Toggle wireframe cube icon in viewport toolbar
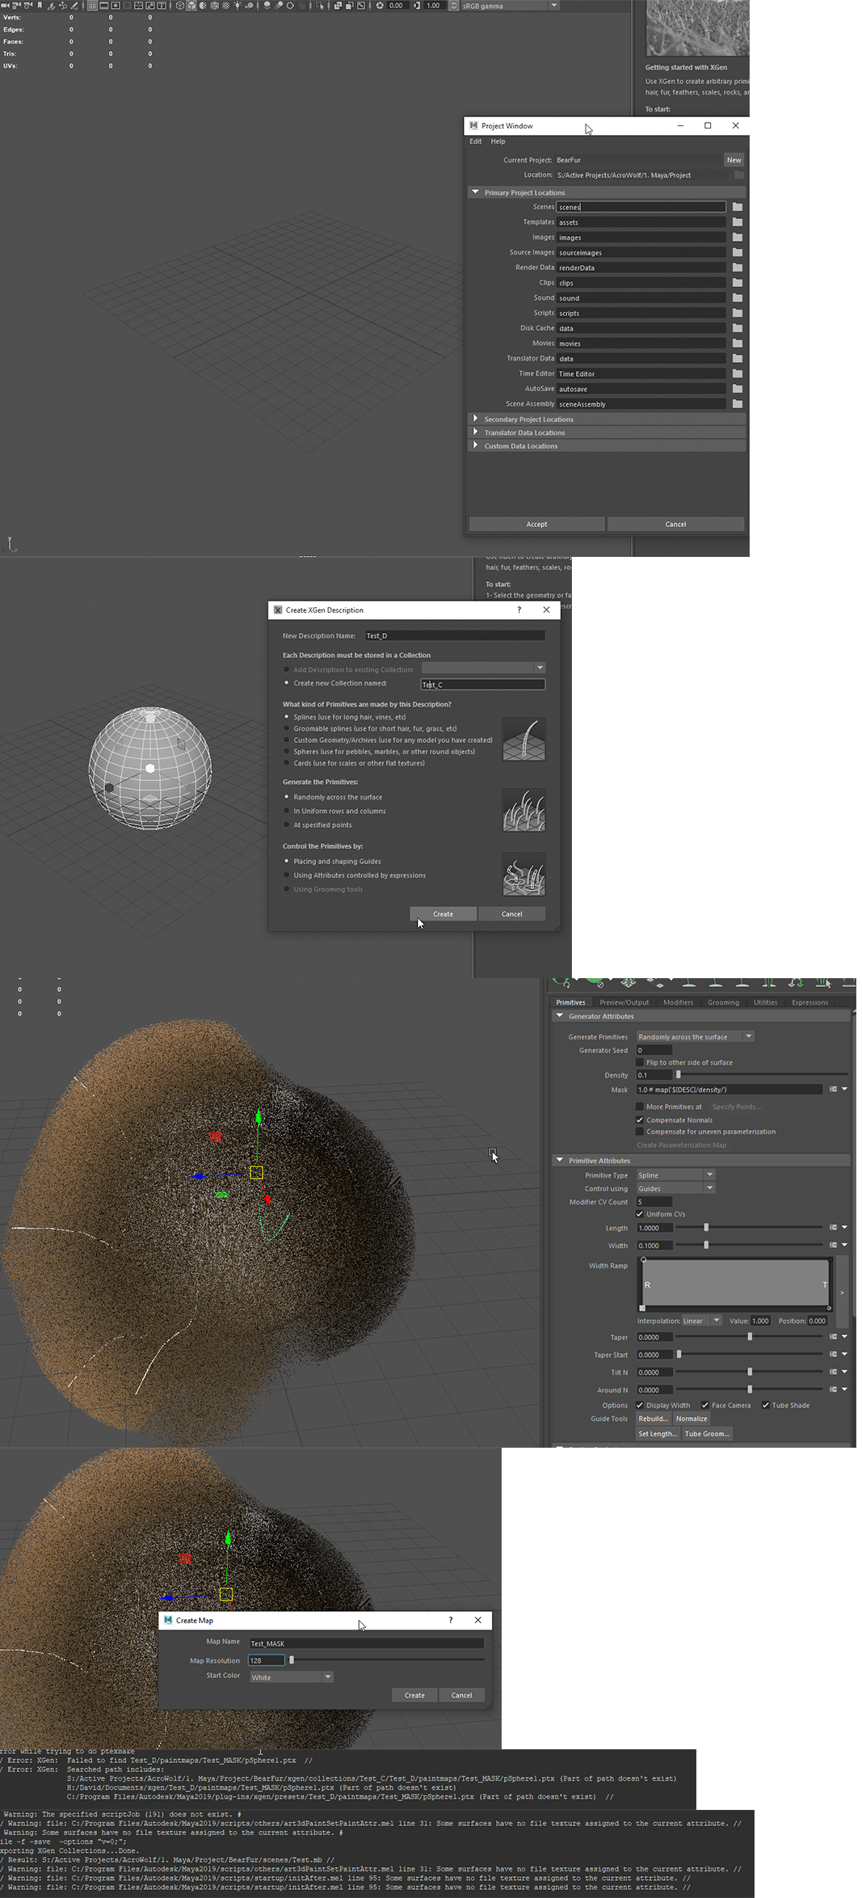The width and height of the screenshot is (862, 1898). (x=180, y=5)
